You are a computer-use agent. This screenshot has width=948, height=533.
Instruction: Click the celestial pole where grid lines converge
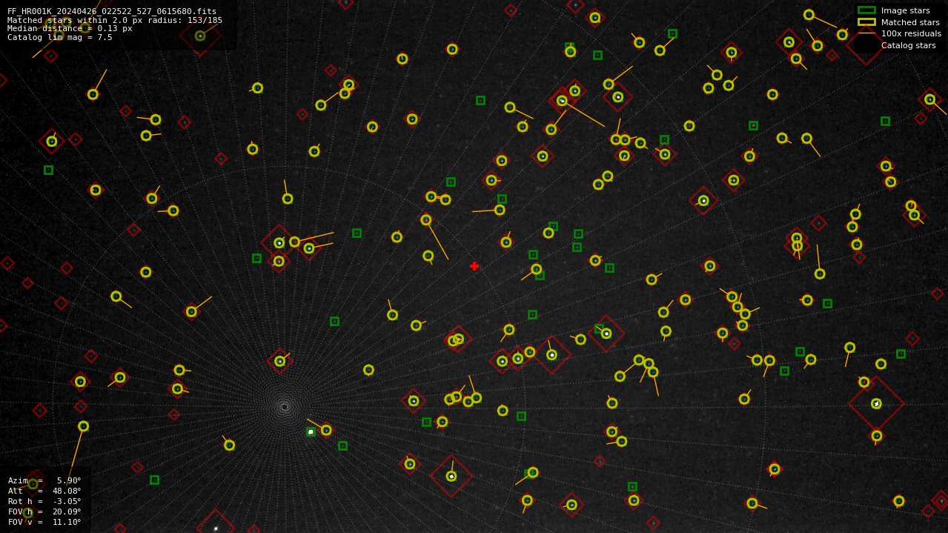285,406
